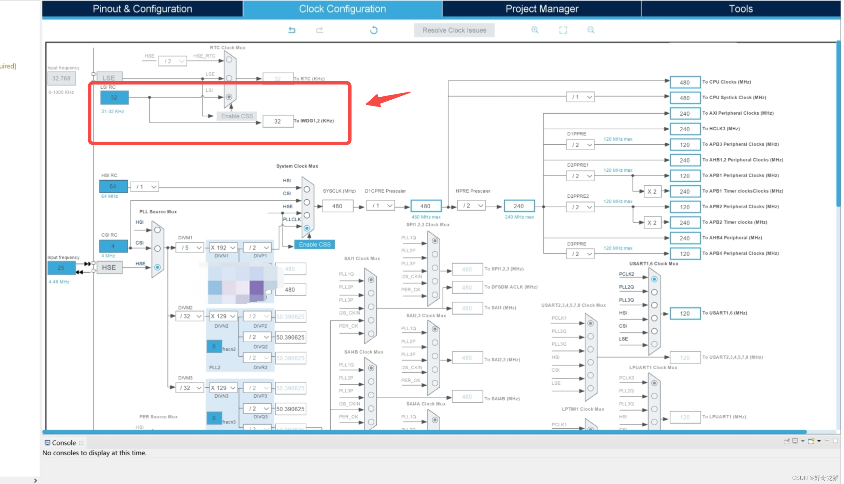This screenshot has height=484, width=844.
Task: Select HSE in PLL Source Mux
Action: (157, 267)
